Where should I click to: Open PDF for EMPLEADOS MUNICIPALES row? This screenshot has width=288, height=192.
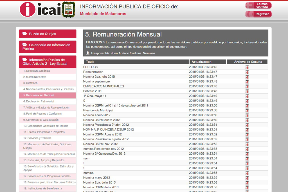[247, 86]
